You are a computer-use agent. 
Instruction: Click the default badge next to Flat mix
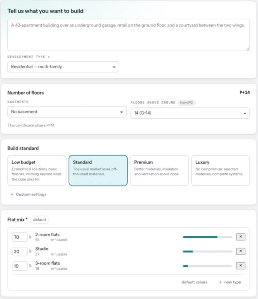[39, 219]
